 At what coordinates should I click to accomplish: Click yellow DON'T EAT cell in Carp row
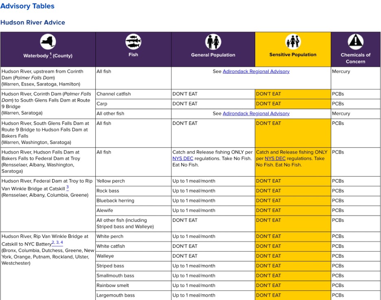(x=293, y=104)
